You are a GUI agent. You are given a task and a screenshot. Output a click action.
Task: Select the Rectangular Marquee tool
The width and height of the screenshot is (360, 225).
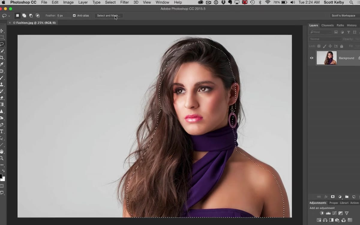[2, 37]
